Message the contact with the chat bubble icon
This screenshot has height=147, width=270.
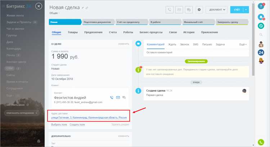124,98
